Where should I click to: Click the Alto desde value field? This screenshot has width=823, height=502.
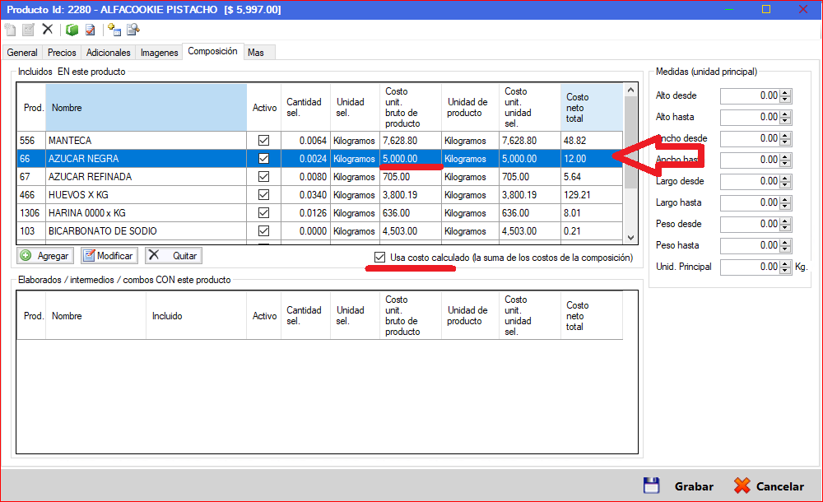click(750, 96)
